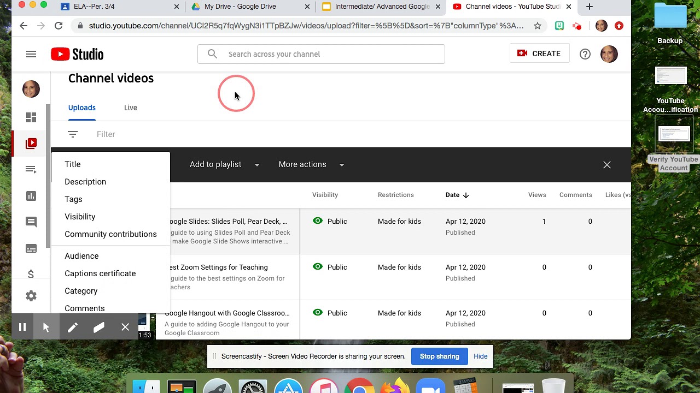The width and height of the screenshot is (700, 393).
Task: Open the Analytics bar chart icon
Action: coord(31,196)
